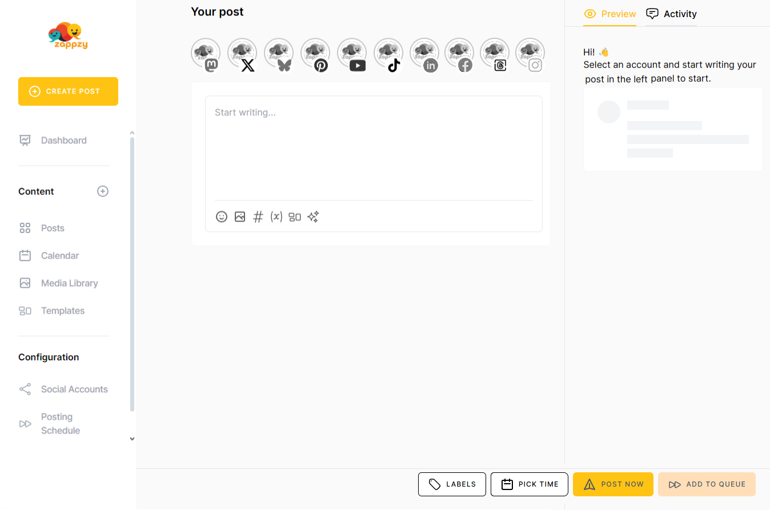770x510 pixels.
Task: Focus the Start writing text area
Action: (374, 148)
